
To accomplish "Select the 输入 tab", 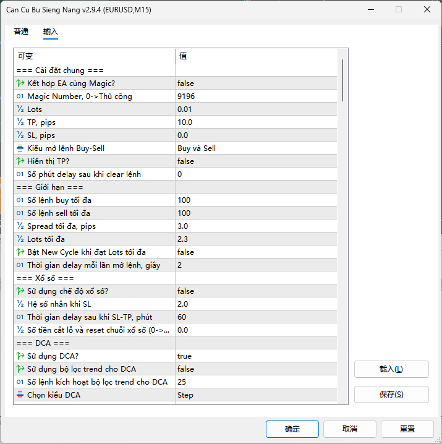I will (x=50, y=32).
